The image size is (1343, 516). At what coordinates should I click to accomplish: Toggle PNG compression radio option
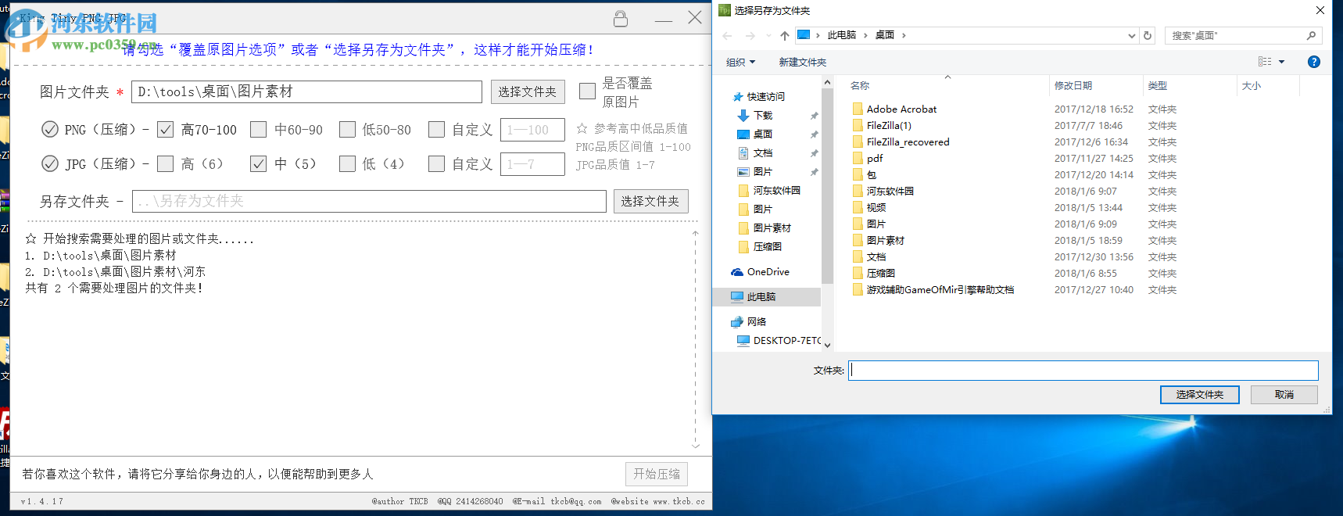tap(49, 129)
